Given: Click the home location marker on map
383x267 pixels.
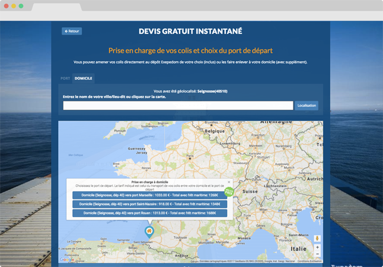Looking at the screenshot, I should 149,231.
